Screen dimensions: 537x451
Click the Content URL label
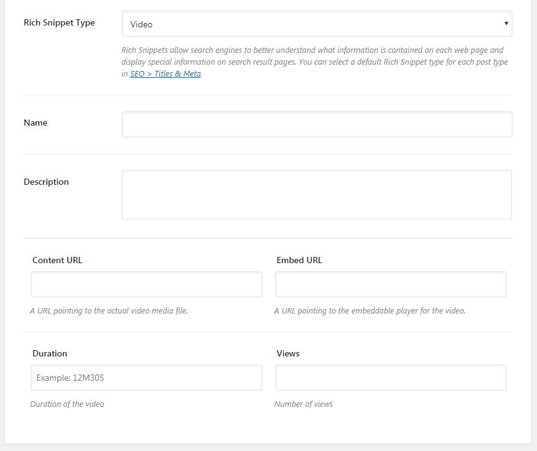(x=57, y=260)
